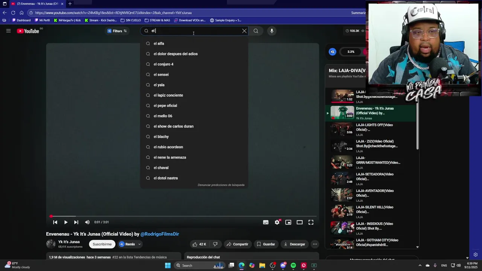Viewport: 482px width, 271px height.
Task: Start voice search with the microphone
Action: (x=272, y=31)
